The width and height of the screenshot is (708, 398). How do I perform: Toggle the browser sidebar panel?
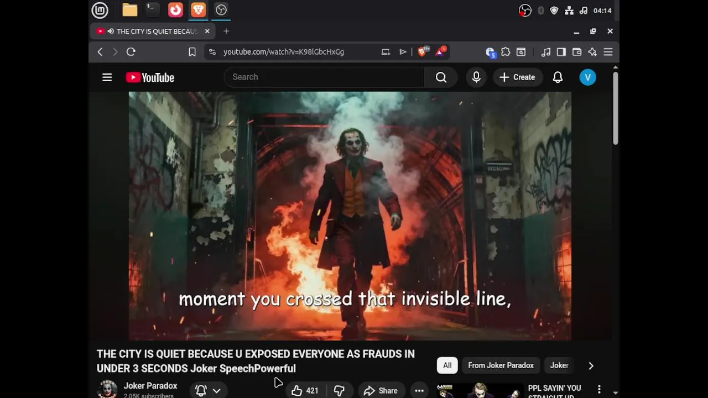coord(561,52)
